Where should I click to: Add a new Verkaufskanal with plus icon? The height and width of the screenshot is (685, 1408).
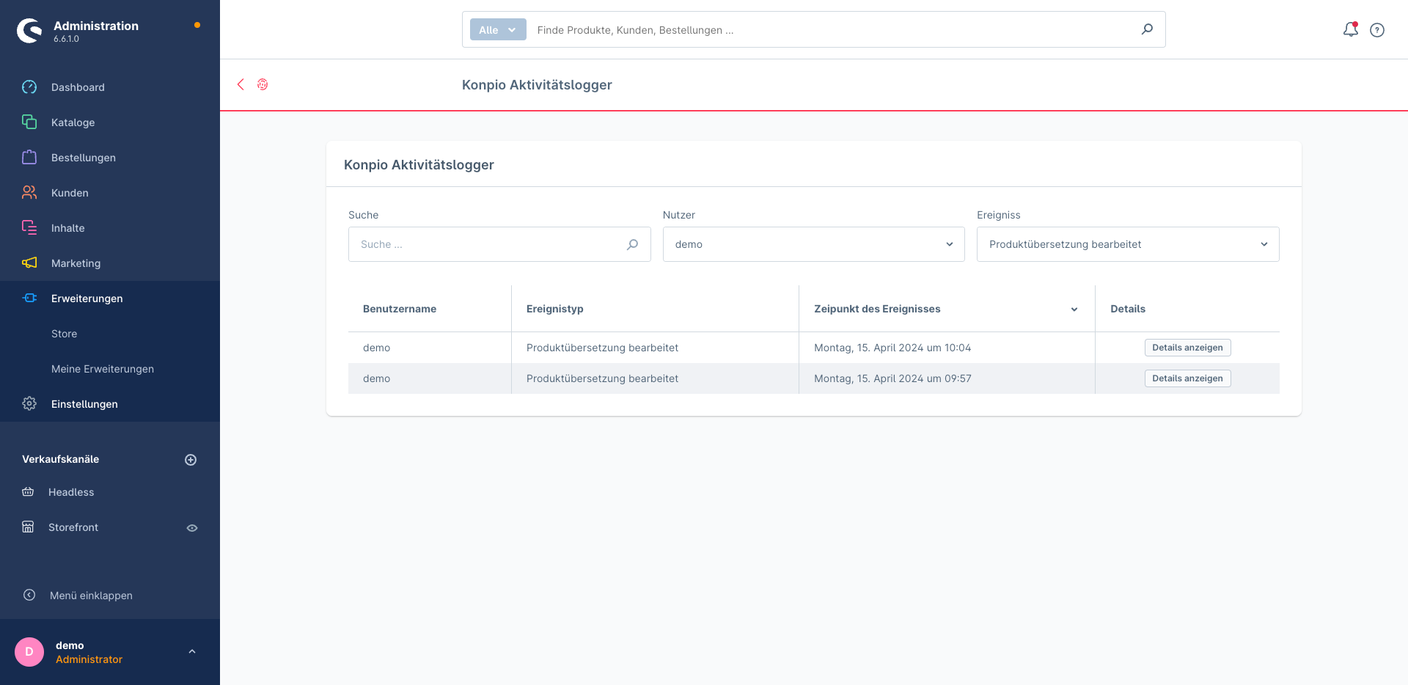pos(191,460)
